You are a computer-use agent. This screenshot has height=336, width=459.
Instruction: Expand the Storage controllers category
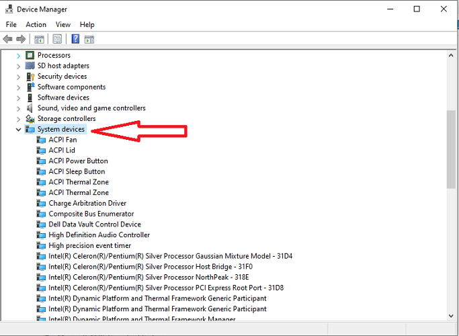18,120
